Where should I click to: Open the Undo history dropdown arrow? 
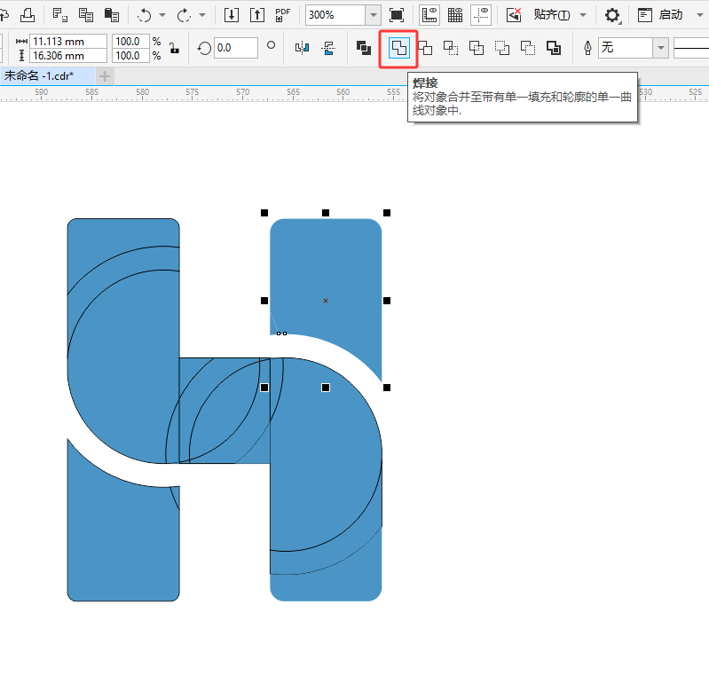click(161, 15)
